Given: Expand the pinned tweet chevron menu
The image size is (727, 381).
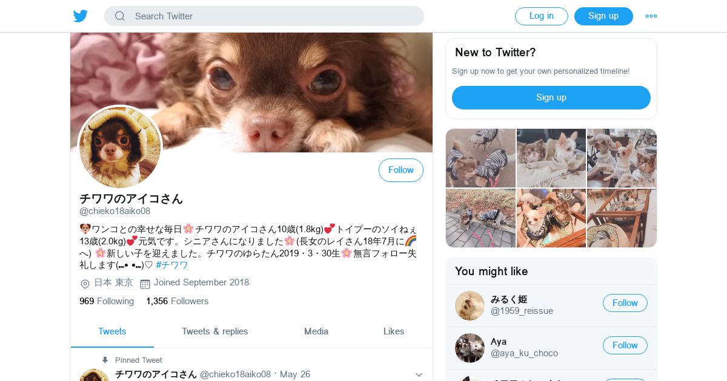Looking at the screenshot, I should click(419, 375).
